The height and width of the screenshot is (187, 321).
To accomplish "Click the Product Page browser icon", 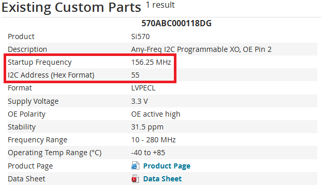I will click(135, 165).
